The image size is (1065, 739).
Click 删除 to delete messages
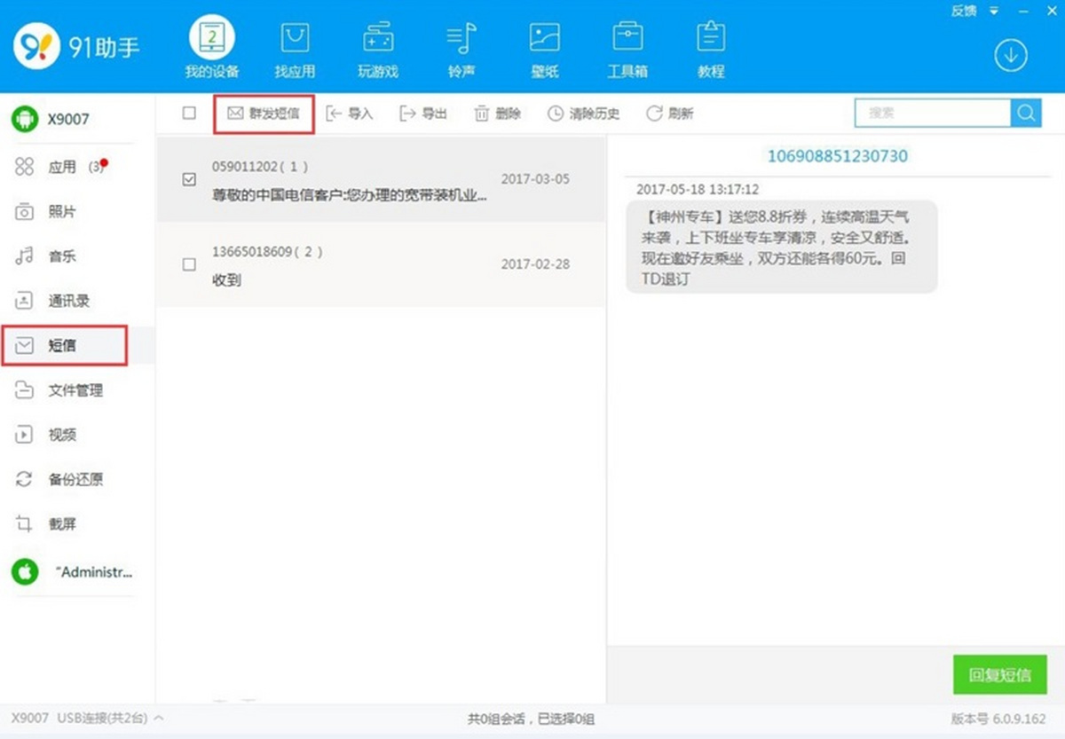(x=497, y=114)
